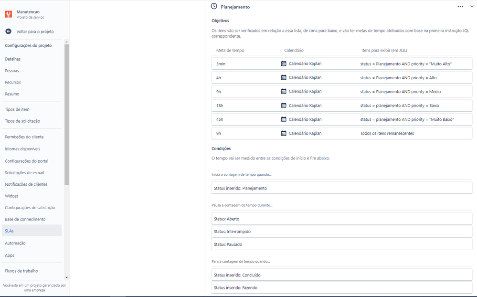This screenshot has height=297, width=477.
Task: Select Tipos de solicitação
Action: coord(22,121)
